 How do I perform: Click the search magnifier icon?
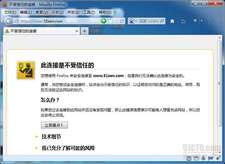click(162, 21)
